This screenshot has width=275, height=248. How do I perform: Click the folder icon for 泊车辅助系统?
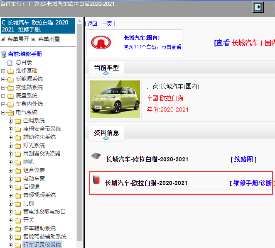(18, 229)
